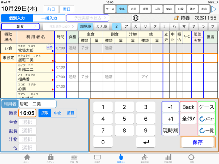
Task: Select the 水分 category tab
Action: point(134,9)
